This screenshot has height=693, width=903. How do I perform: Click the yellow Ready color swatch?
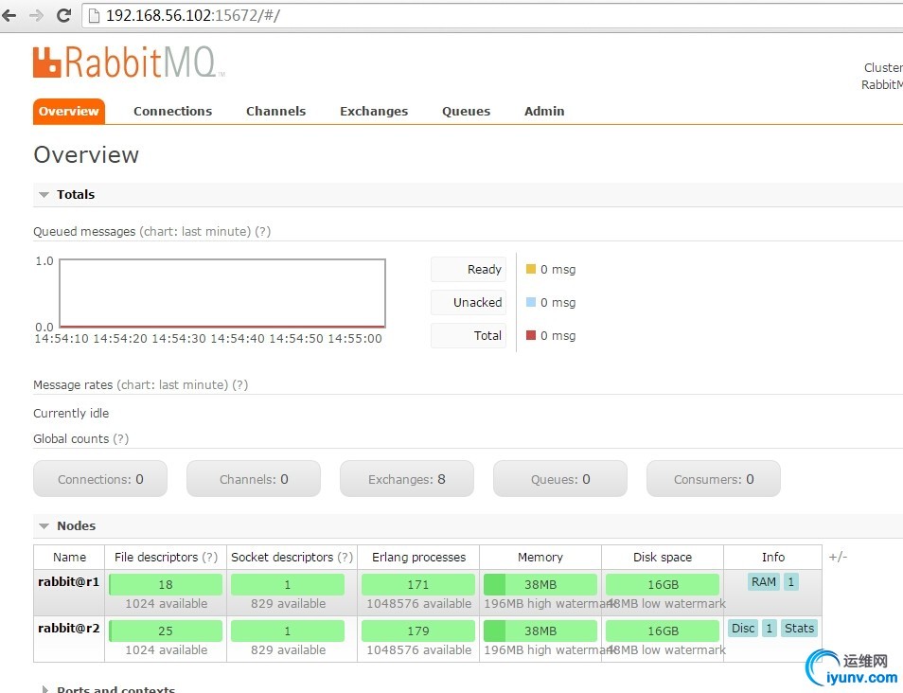click(531, 269)
